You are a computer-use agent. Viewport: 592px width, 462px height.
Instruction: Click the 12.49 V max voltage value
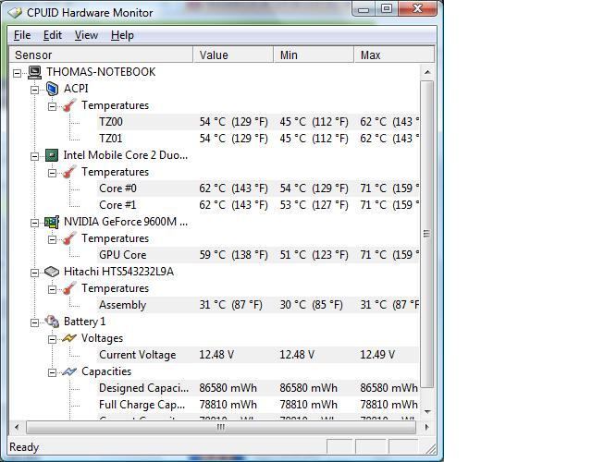(x=377, y=355)
